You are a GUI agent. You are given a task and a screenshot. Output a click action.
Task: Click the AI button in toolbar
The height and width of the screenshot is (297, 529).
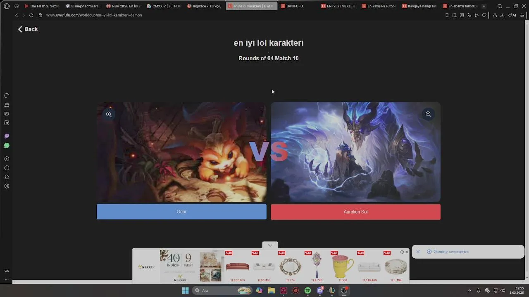click(x=512, y=15)
